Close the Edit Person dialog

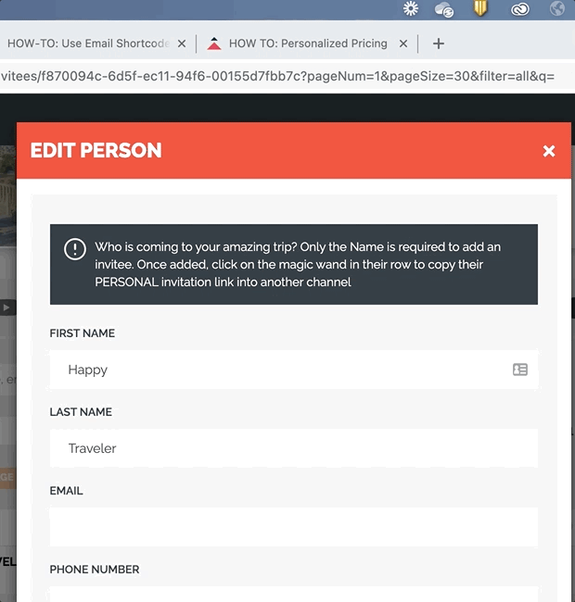[x=549, y=151]
